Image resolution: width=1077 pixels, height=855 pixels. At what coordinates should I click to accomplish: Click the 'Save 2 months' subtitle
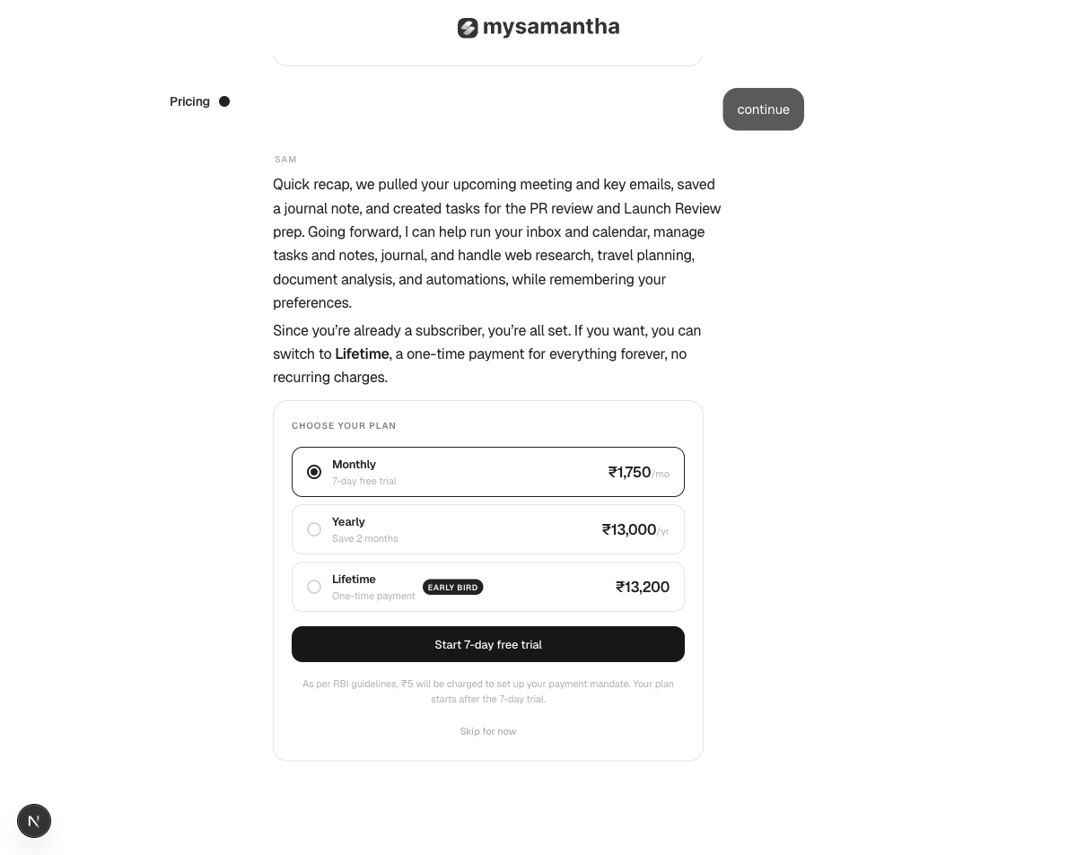click(365, 538)
